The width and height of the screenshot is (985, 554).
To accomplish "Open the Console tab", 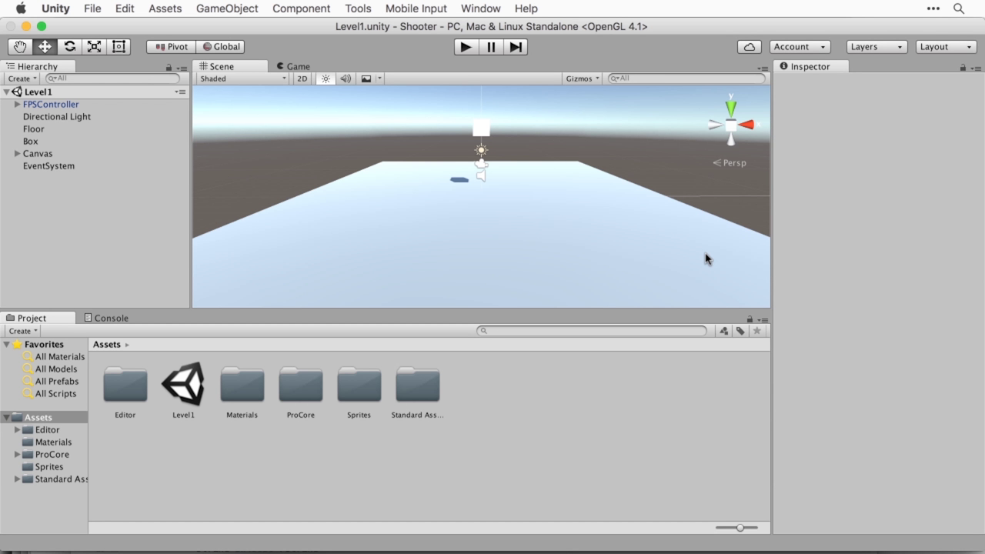I will pyautogui.click(x=106, y=318).
